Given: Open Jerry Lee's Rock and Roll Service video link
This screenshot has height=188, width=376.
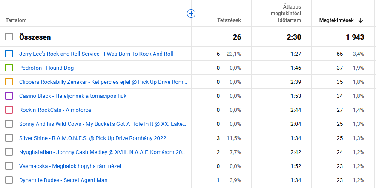Looking at the screenshot, I should (x=96, y=54).
